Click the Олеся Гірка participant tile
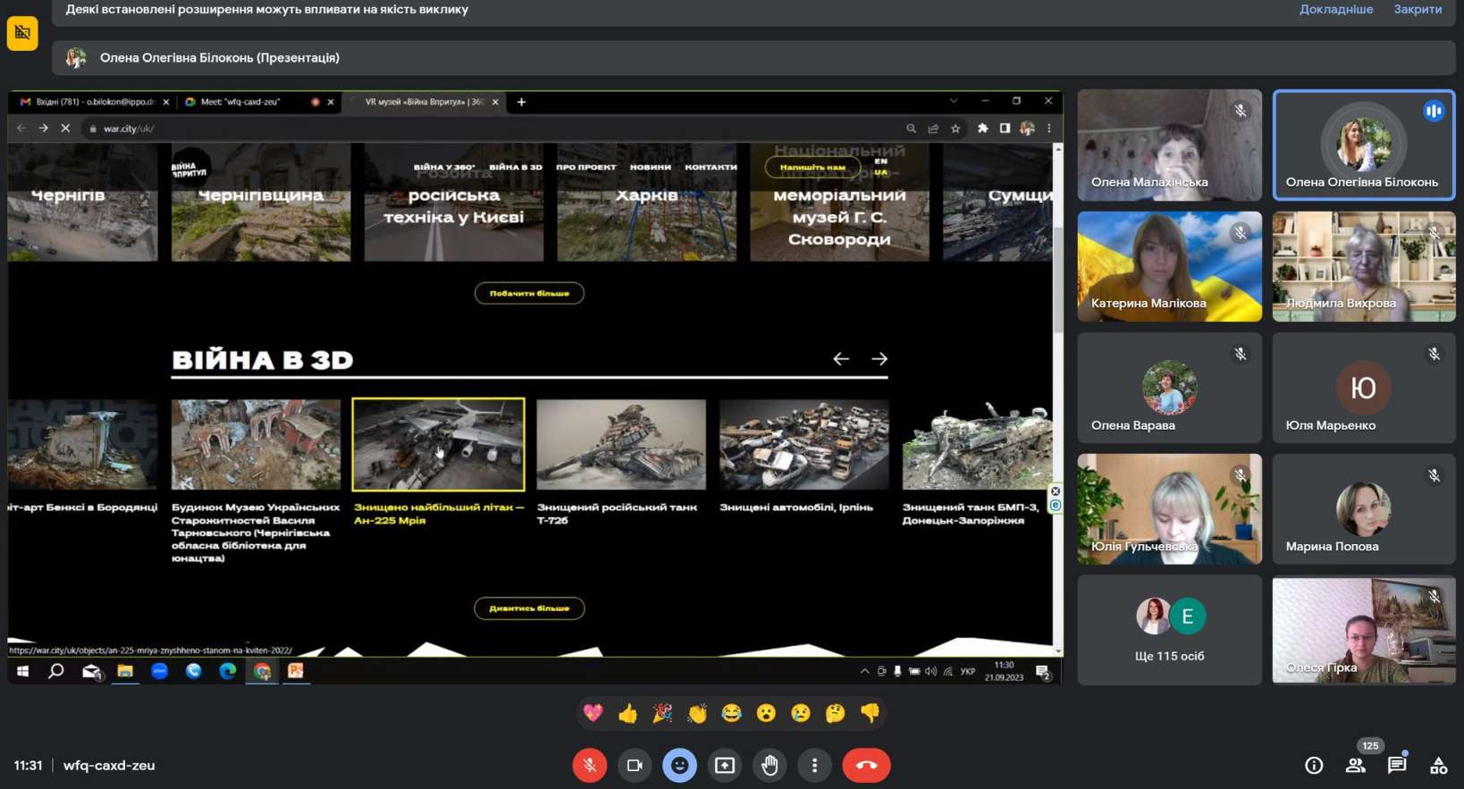This screenshot has width=1464, height=789. (1363, 630)
